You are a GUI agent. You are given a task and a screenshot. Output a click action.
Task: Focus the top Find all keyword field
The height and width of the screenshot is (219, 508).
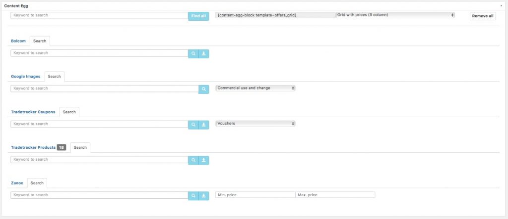[x=99, y=15]
